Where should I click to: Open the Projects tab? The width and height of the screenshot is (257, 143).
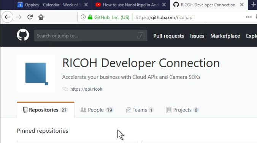tap(182, 110)
